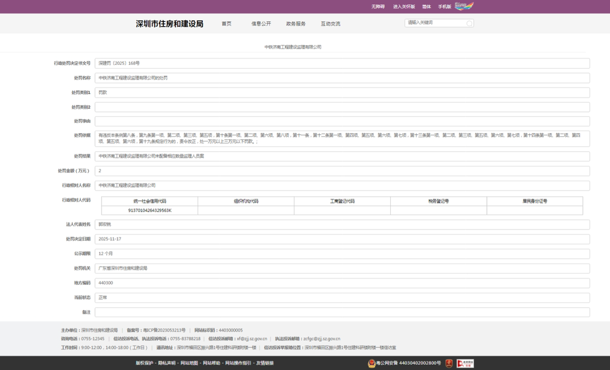Click the search magnifier icon

469,24
